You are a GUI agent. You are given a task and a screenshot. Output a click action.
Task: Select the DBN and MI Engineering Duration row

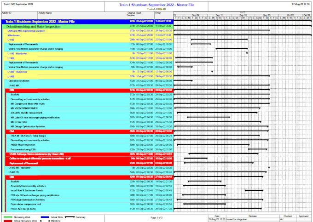88,31
